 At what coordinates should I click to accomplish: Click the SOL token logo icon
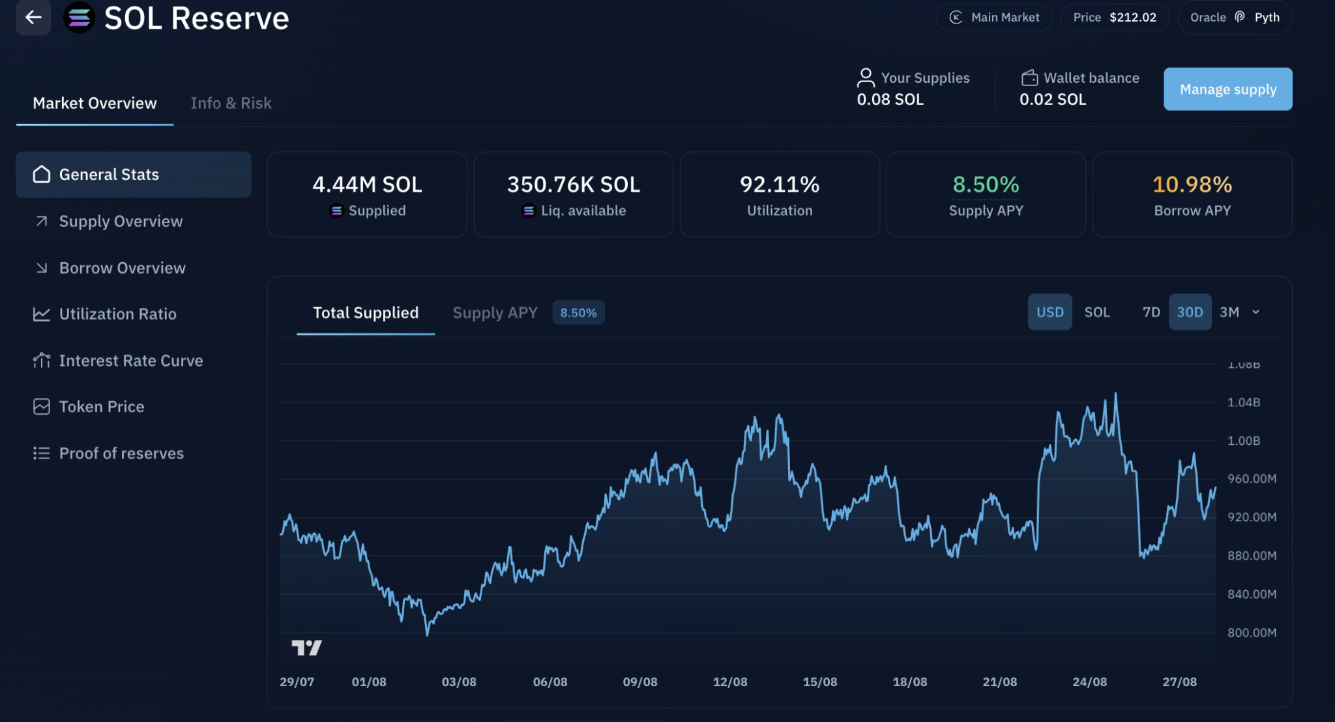[79, 18]
